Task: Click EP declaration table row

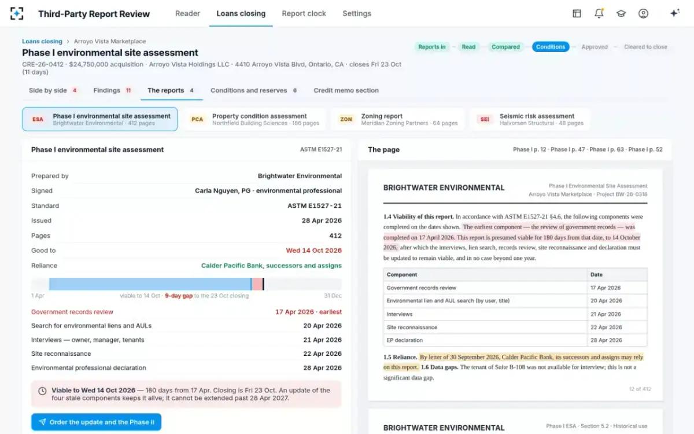Action: coord(515,340)
